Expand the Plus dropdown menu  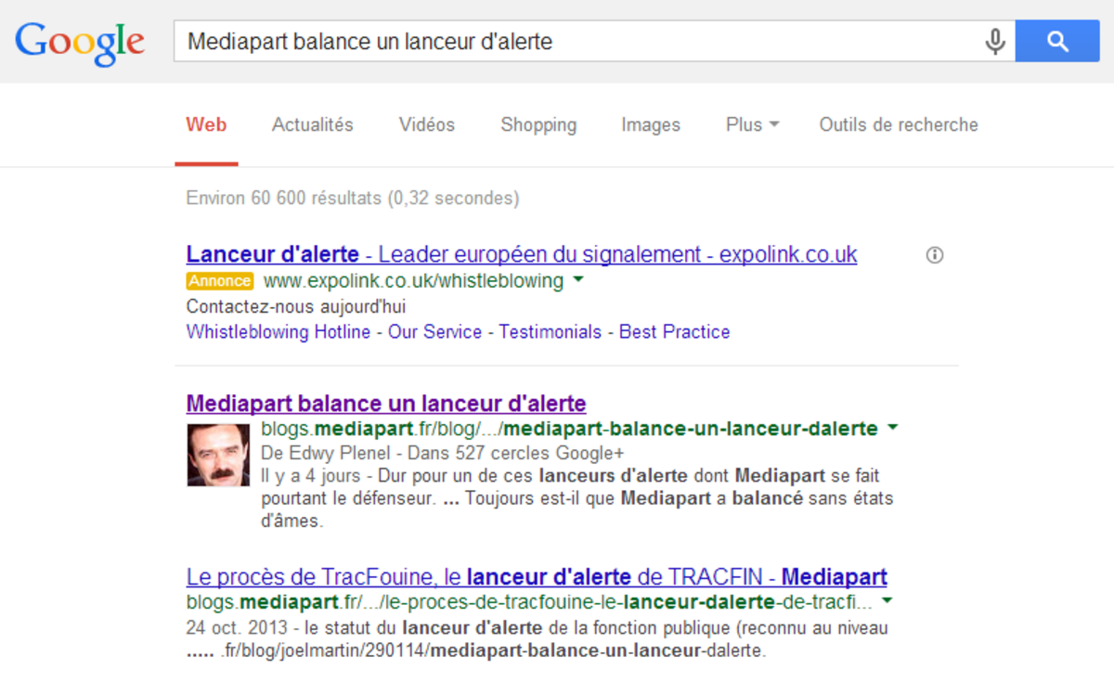(x=752, y=125)
